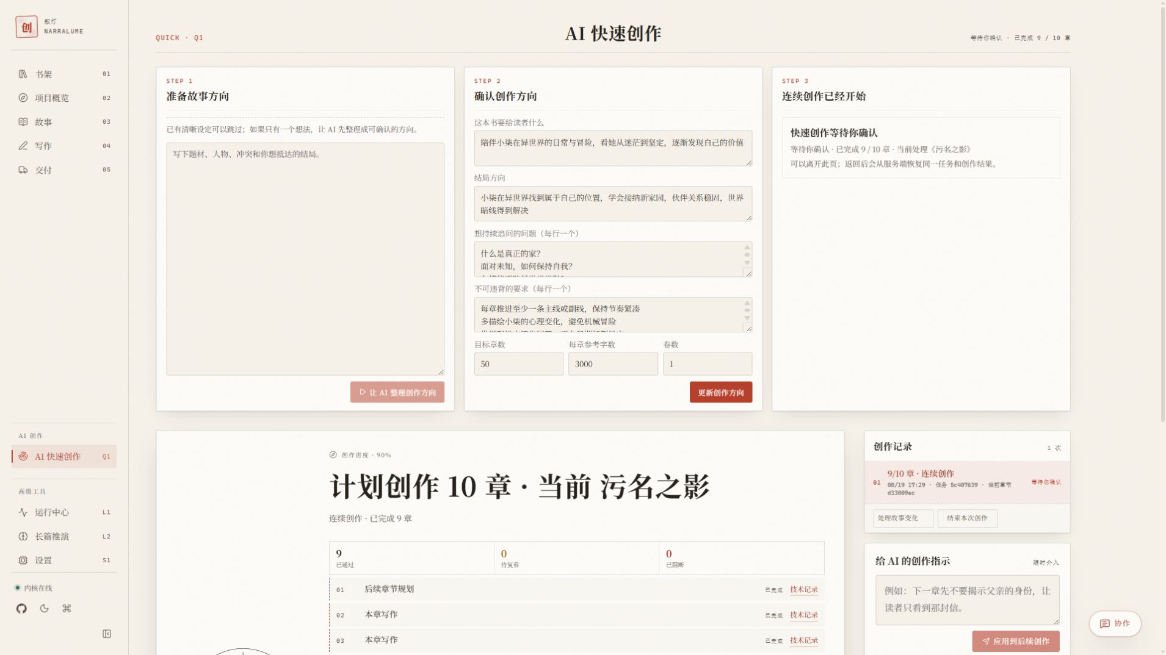Click the 卷数 input showing 1
1166x655 pixels.
pos(708,364)
